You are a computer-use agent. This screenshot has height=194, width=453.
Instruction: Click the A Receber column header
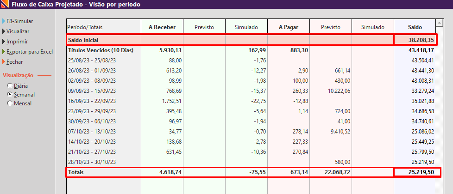click(162, 27)
